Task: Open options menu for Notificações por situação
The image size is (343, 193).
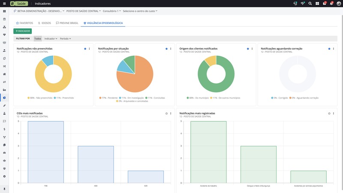Action: click(x=171, y=49)
